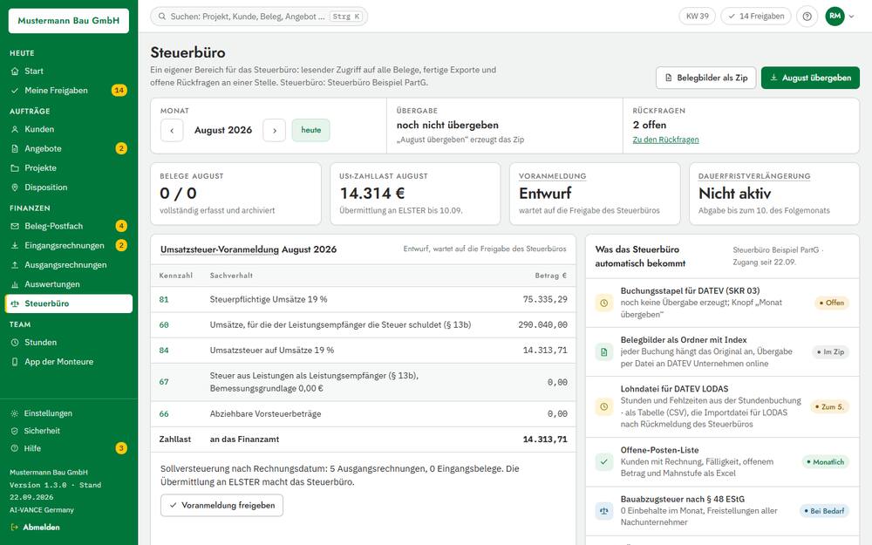Click the RM user avatar
This screenshot has height=545, width=872.
coord(835,16)
